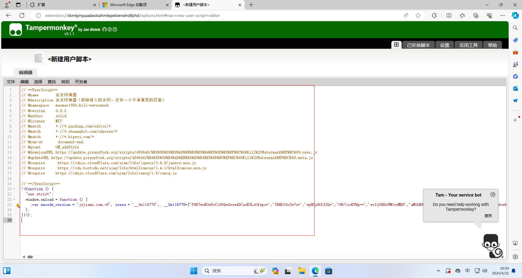The image size is (522, 278).
Task: Open the 编辑 menu in editor
Action: tap(25, 82)
